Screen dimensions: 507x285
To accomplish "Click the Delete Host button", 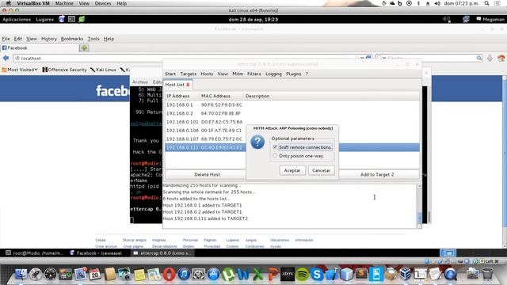I will point(207,174).
